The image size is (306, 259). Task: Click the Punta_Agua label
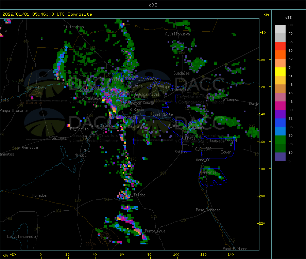pyautogui.click(x=155, y=231)
